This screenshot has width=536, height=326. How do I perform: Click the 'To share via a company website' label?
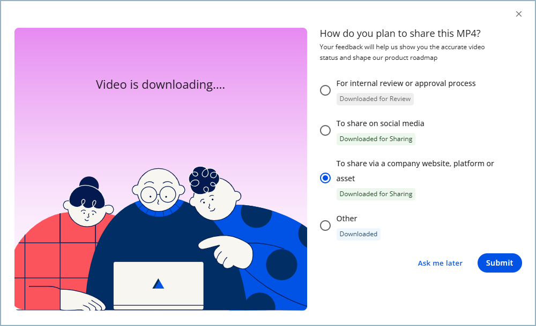415,164
